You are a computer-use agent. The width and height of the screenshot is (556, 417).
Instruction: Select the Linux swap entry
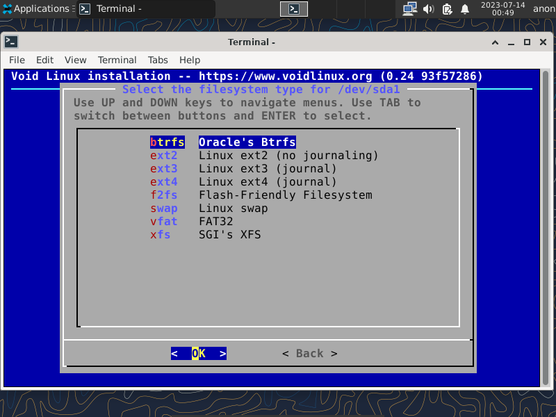209,208
